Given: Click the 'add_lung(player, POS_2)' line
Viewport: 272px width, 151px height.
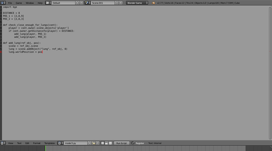Looking at the screenshot, I should click(x=30, y=37).
